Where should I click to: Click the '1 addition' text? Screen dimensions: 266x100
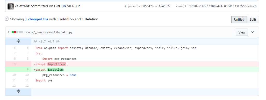coord(65,19)
